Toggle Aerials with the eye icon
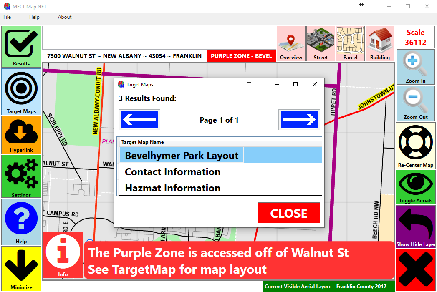437x292 pixels. (x=415, y=186)
